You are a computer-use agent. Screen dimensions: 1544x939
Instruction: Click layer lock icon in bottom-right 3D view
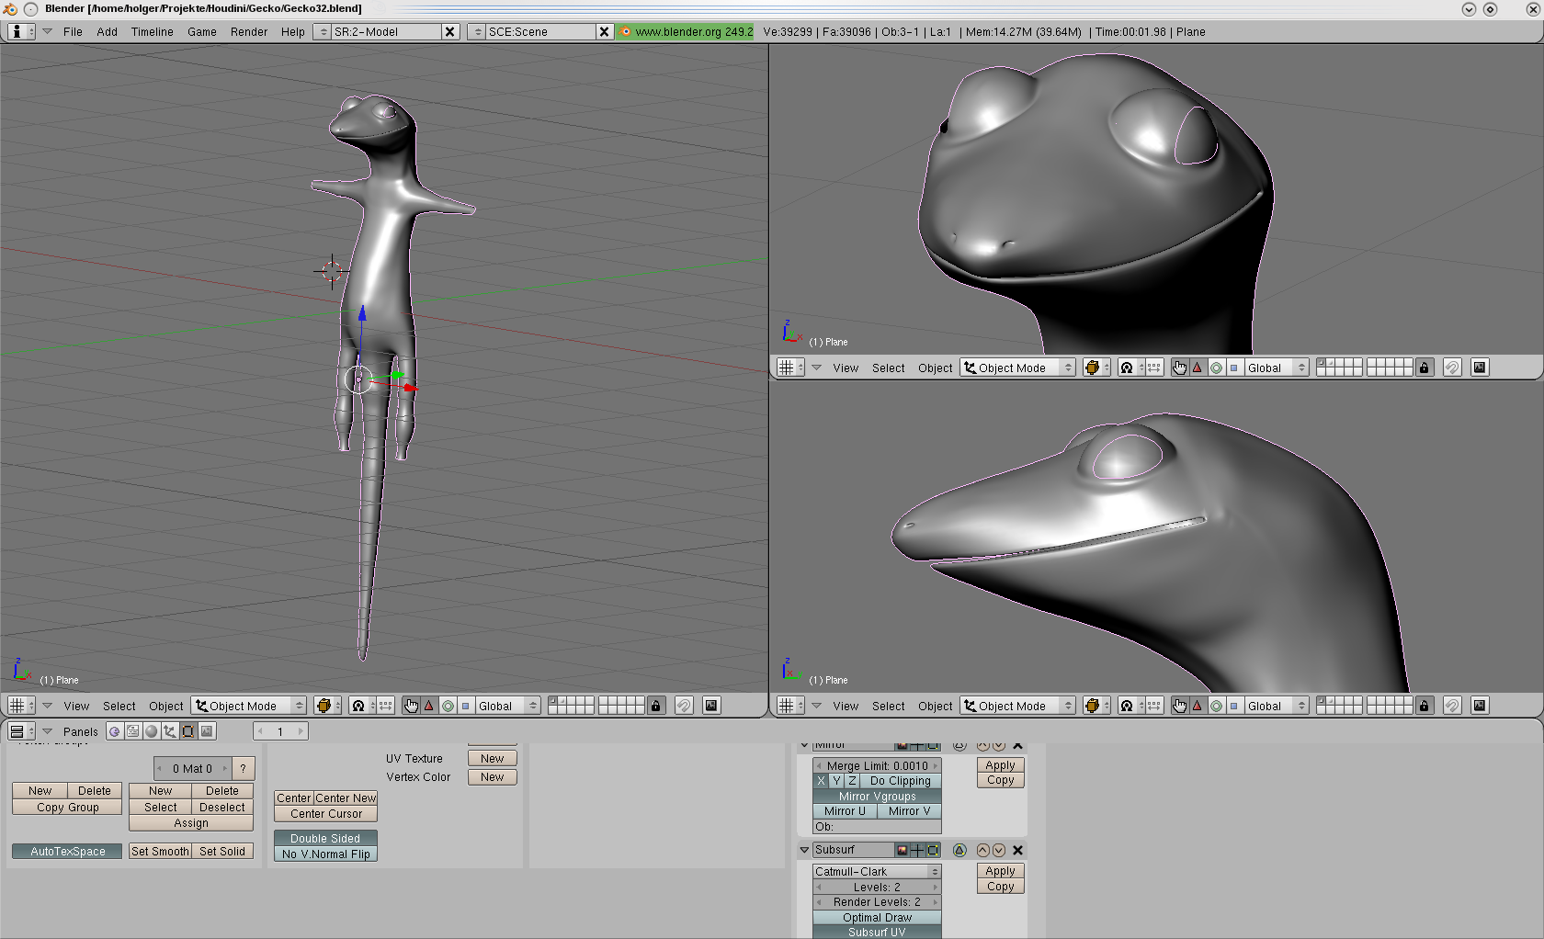click(x=1424, y=706)
